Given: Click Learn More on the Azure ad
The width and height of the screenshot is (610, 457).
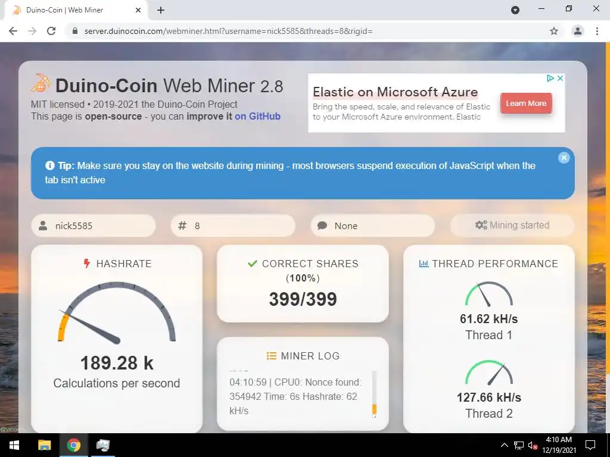Looking at the screenshot, I should coord(526,104).
